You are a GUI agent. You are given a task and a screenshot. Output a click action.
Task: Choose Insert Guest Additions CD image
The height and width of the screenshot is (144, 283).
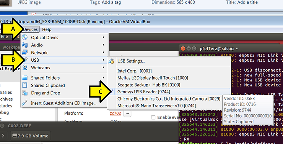click(x=64, y=103)
